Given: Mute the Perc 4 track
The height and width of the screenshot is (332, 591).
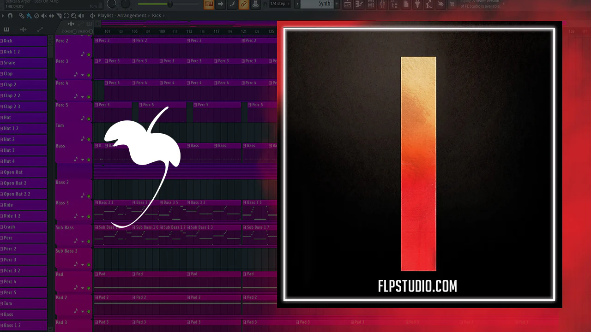Looking at the screenshot, I should 89,97.
